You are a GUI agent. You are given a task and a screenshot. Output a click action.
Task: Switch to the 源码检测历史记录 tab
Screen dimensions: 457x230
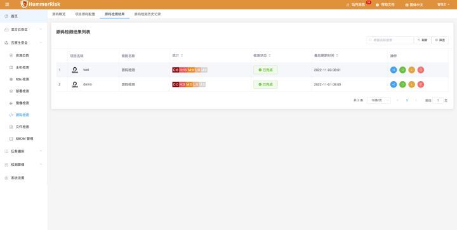(147, 14)
